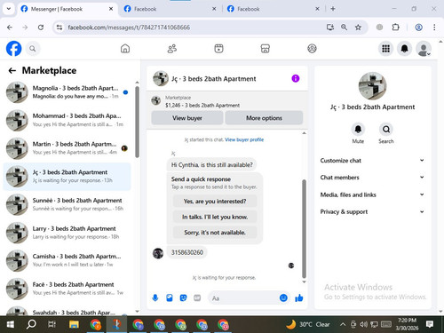Image resolution: width=444 pixels, height=333 pixels.
Task: Attach a file with the photo icon
Action: (170, 297)
